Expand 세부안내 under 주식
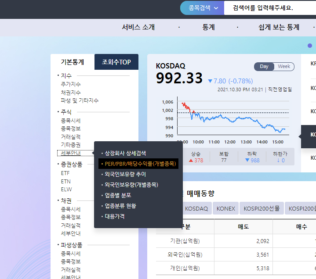This screenshot has height=279, width=316. point(71,153)
